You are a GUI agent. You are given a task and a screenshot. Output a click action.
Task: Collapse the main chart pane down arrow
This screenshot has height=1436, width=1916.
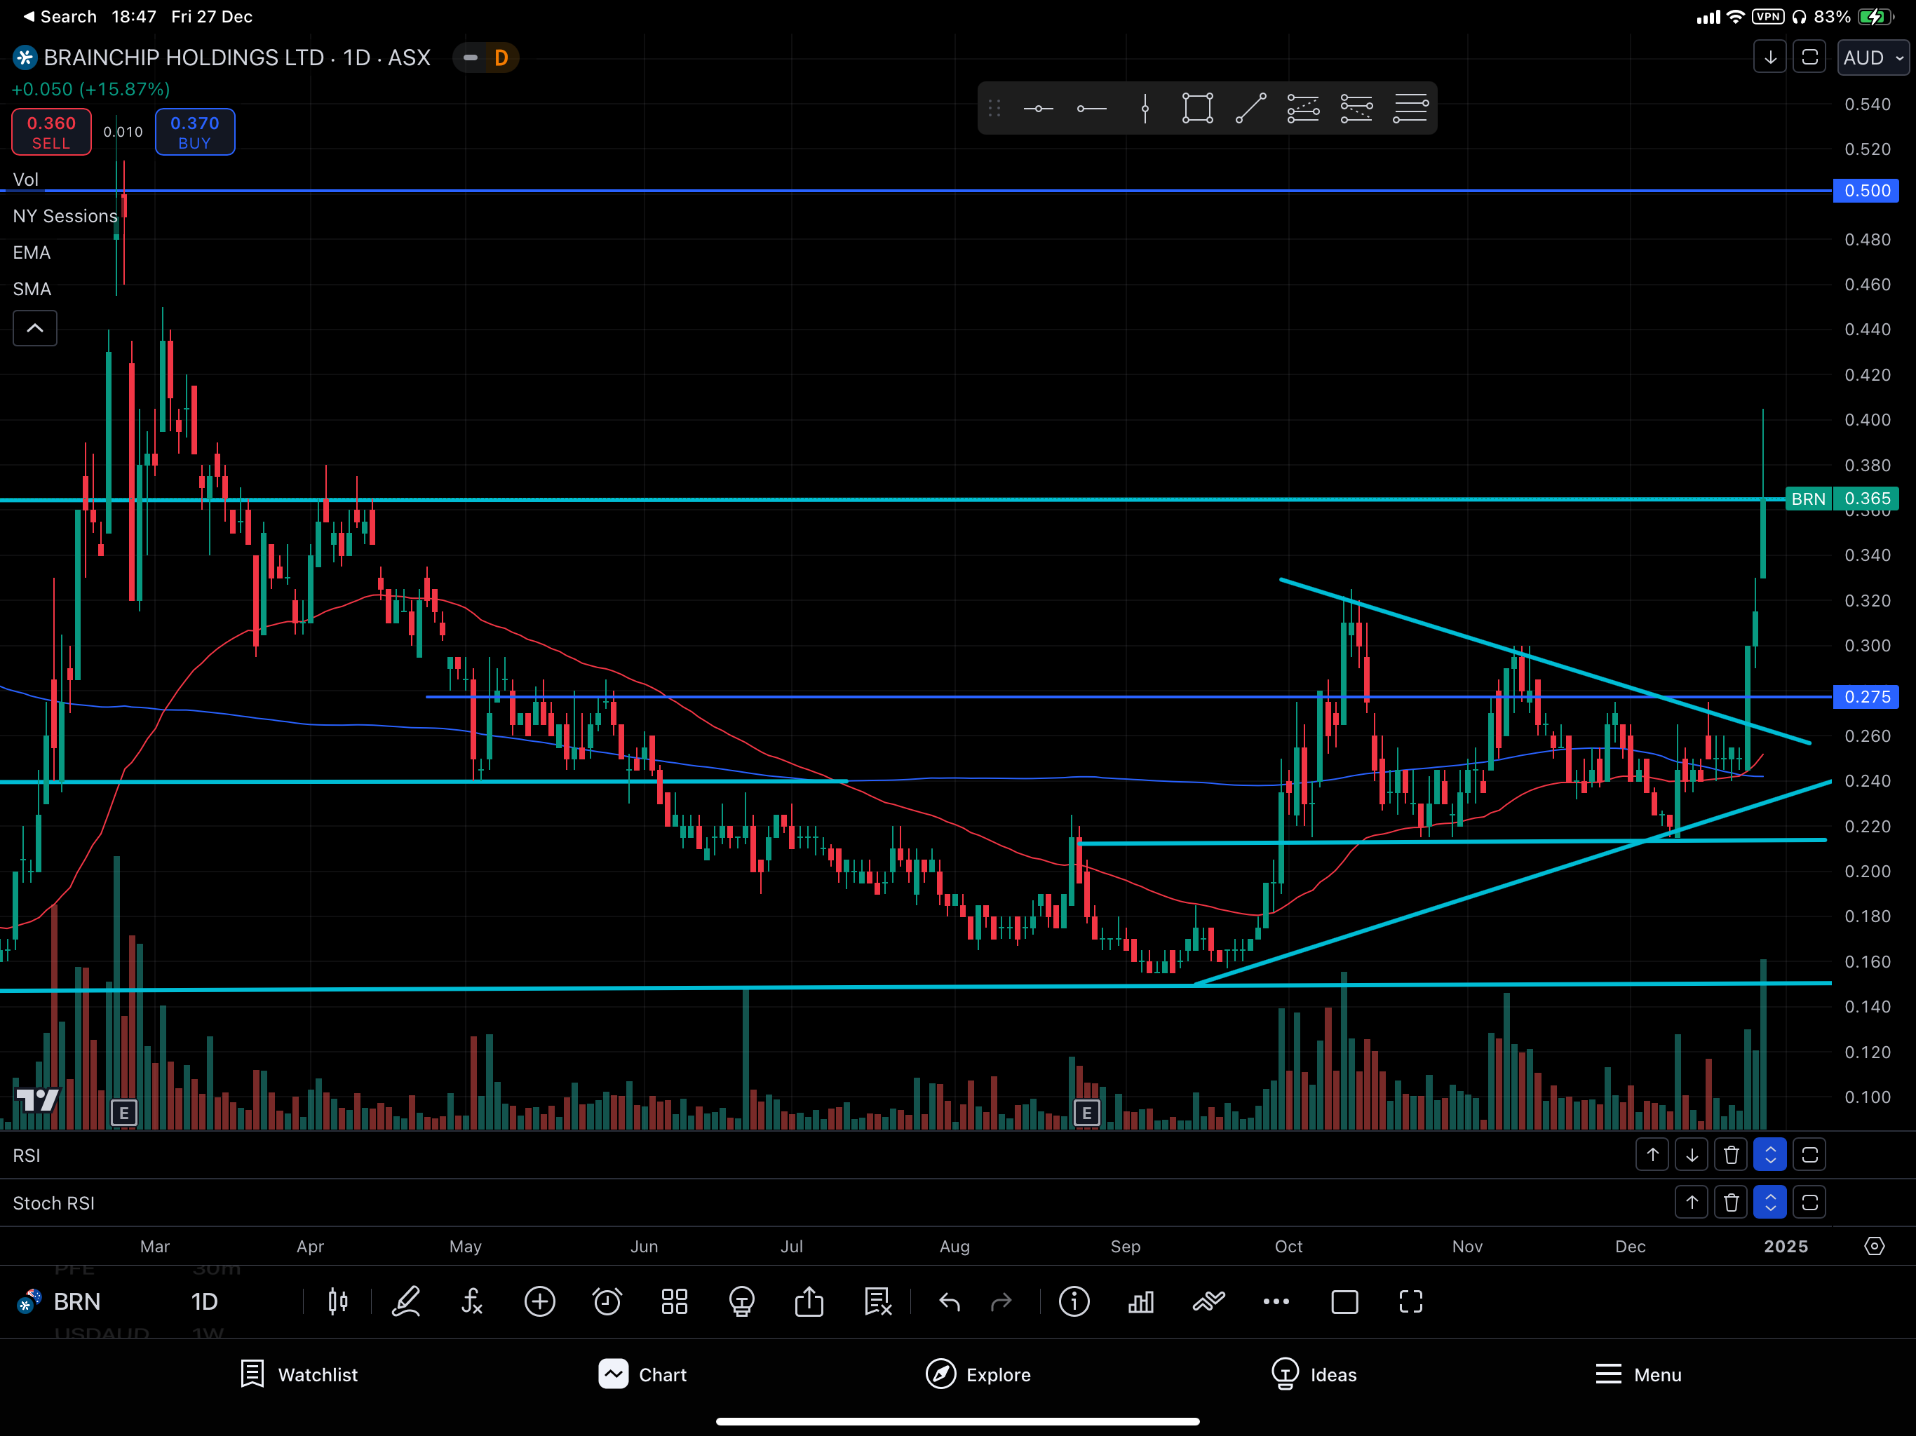[1771, 57]
